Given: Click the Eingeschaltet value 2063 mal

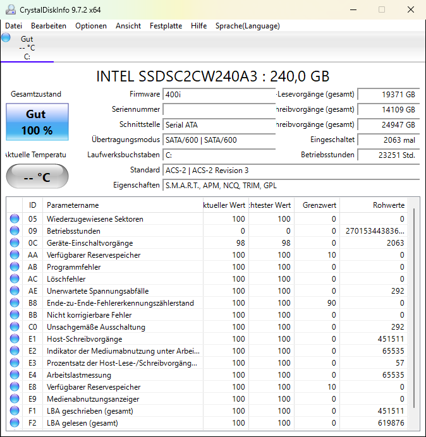Looking at the screenshot, I should point(388,140).
